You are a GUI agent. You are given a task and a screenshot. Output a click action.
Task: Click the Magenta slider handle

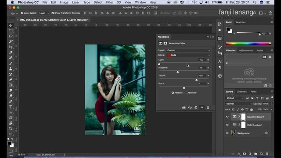pos(177,72)
